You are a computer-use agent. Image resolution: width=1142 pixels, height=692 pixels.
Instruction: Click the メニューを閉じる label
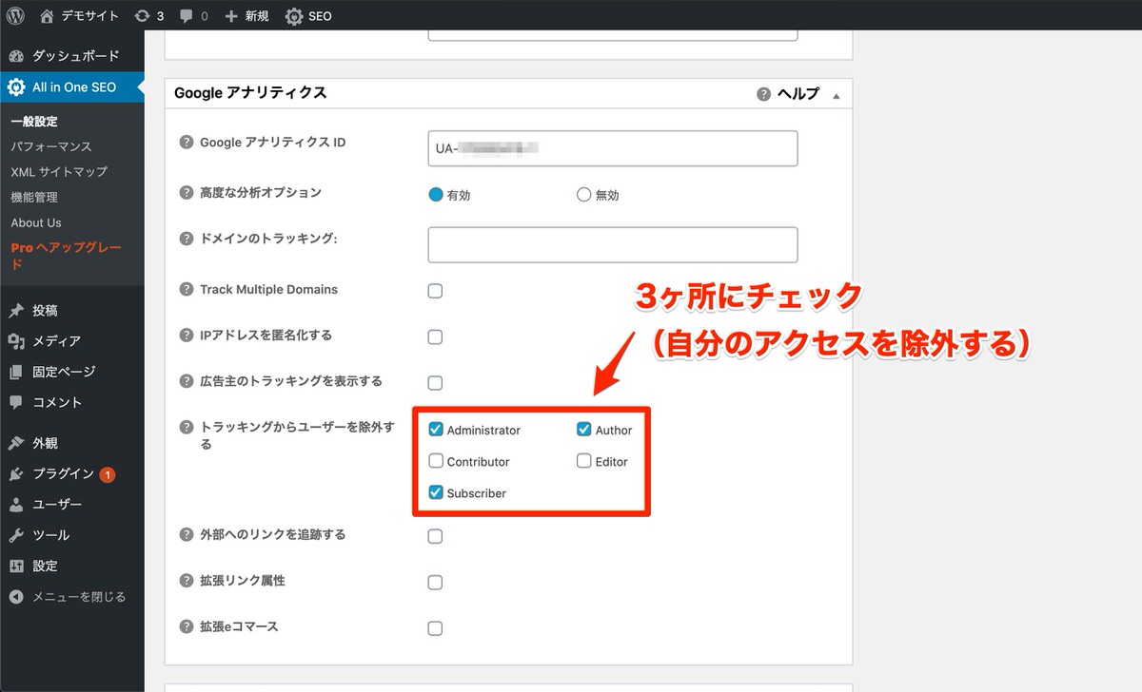point(79,597)
